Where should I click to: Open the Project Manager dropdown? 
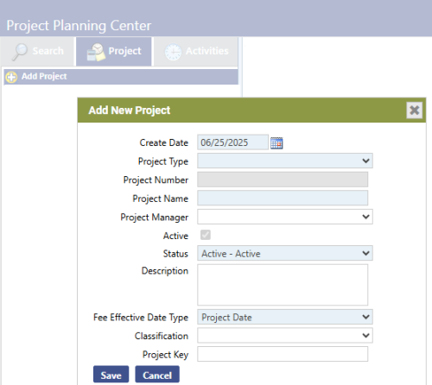coord(285,217)
